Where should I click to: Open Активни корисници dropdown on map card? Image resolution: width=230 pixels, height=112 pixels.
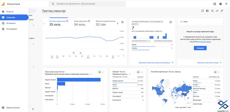[160, 72]
